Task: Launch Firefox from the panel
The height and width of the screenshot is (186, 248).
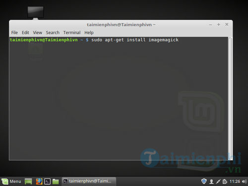Action: (39, 182)
